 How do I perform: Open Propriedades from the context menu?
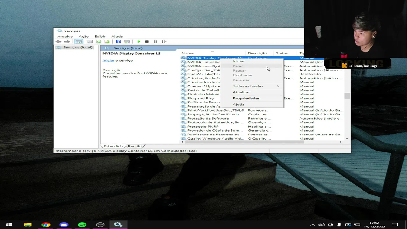point(246,98)
